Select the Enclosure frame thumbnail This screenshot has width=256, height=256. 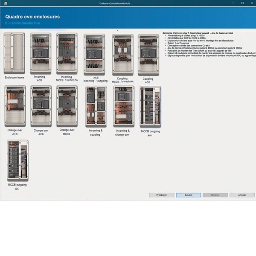click(15, 53)
